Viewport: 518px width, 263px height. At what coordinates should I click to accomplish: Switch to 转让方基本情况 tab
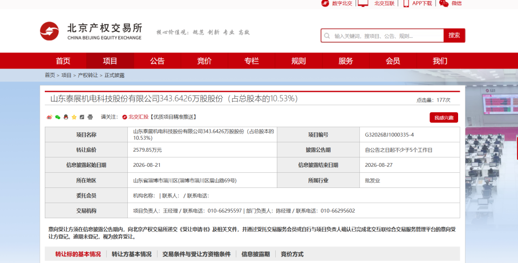pos(132,254)
